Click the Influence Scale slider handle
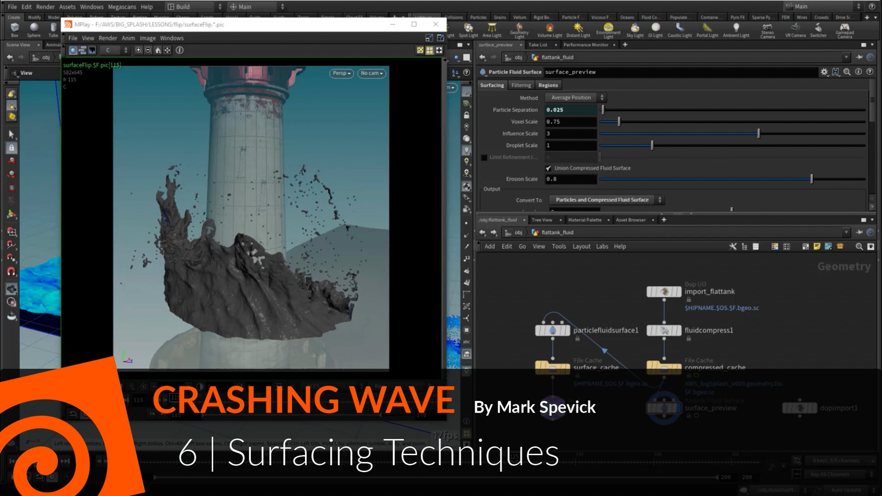882x496 pixels. [x=758, y=134]
